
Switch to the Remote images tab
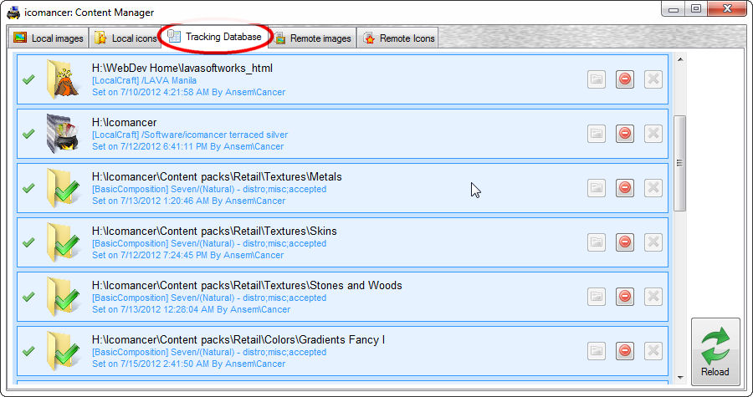coord(312,38)
